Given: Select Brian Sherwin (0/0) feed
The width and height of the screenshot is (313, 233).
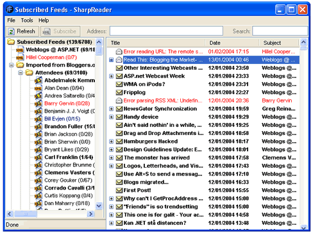Looking at the screenshot, I should tap(67, 142).
